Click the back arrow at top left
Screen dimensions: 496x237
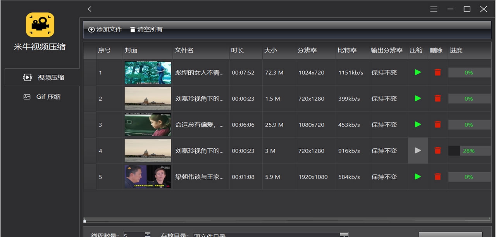coord(89,9)
